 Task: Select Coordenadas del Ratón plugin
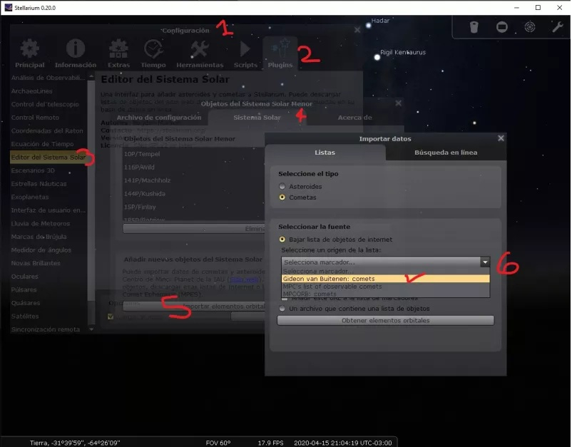click(x=48, y=130)
